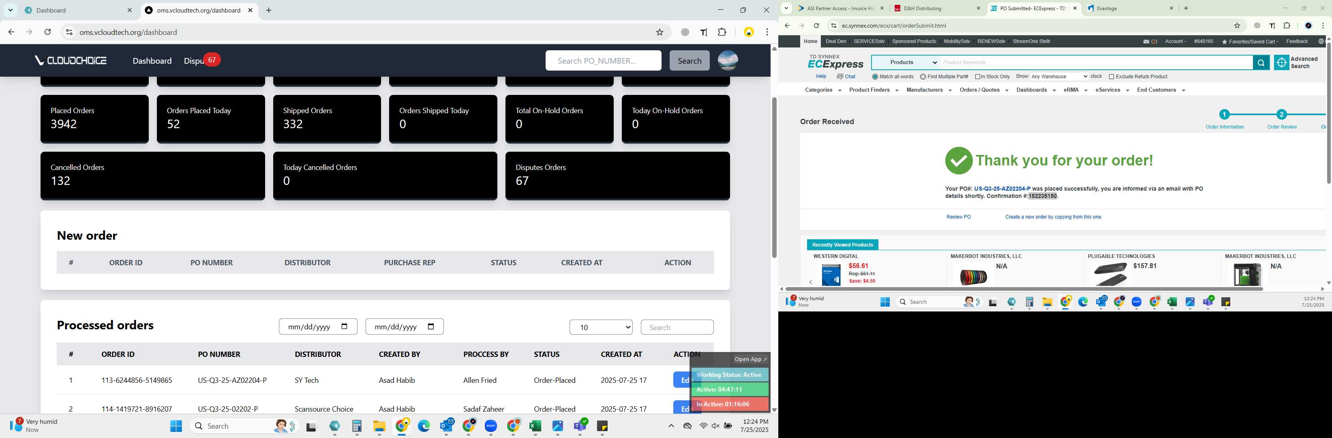
Task: Open Outlook from the main taskbar
Action: (x=446, y=426)
